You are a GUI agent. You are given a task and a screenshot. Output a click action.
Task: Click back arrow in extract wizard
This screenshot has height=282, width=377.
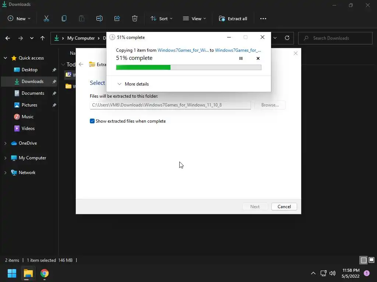tap(81, 64)
